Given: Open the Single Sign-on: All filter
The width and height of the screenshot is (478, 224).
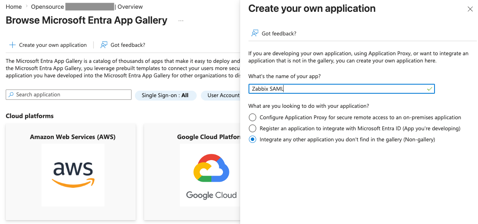Looking at the screenshot, I should coord(165,95).
